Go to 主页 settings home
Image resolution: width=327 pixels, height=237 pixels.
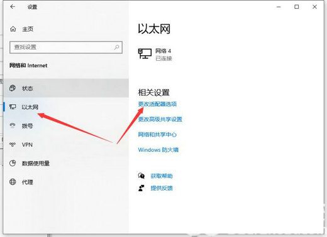coord(28,29)
